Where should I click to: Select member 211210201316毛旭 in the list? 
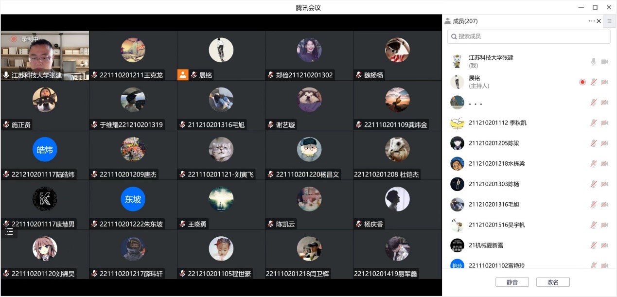tap(529, 205)
